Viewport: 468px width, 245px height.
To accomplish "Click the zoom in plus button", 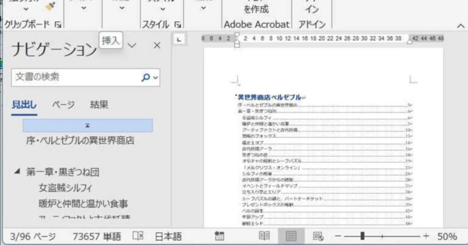I will coord(426,236).
